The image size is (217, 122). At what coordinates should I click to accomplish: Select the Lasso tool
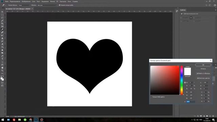click(2, 18)
